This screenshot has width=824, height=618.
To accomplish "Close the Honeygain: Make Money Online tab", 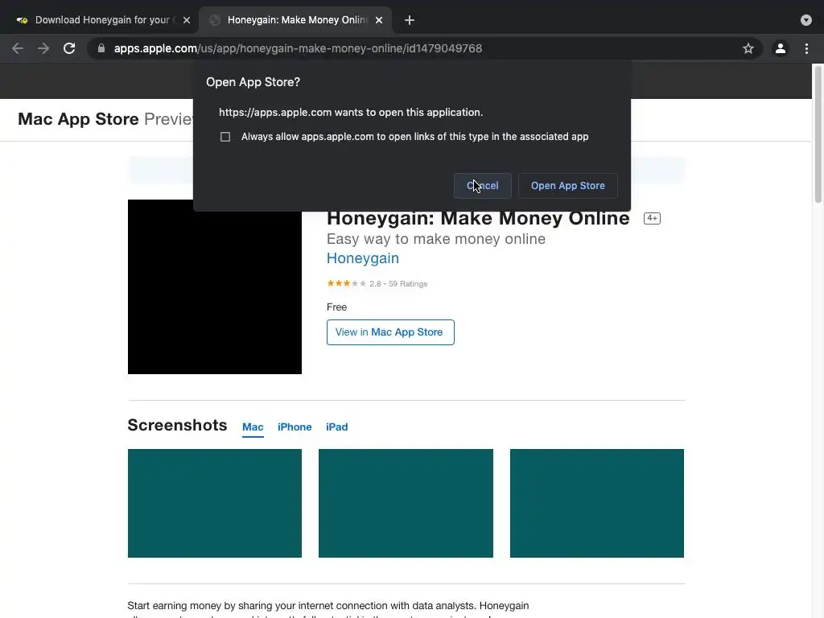I will [x=379, y=20].
